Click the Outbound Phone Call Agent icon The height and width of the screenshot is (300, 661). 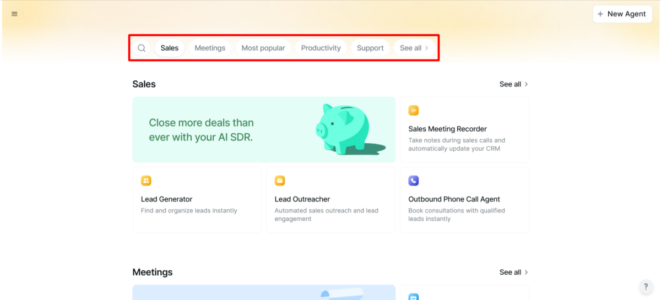413,181
